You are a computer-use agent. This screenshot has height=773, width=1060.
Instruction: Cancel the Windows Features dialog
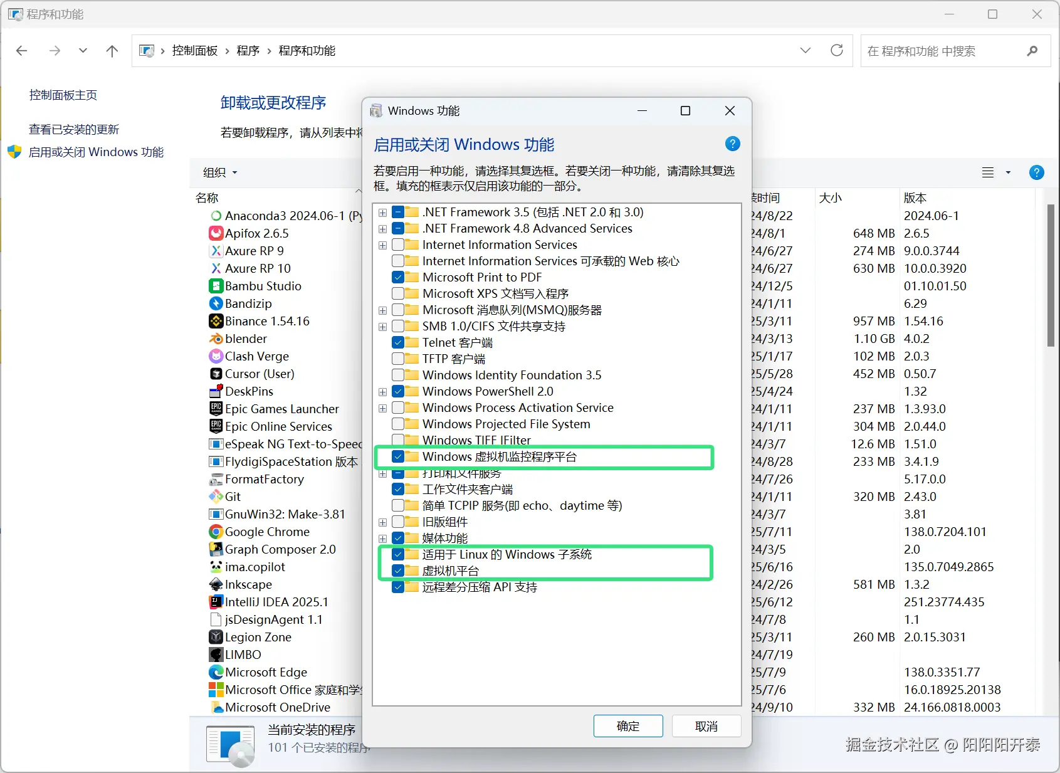[x=706, y=726]
